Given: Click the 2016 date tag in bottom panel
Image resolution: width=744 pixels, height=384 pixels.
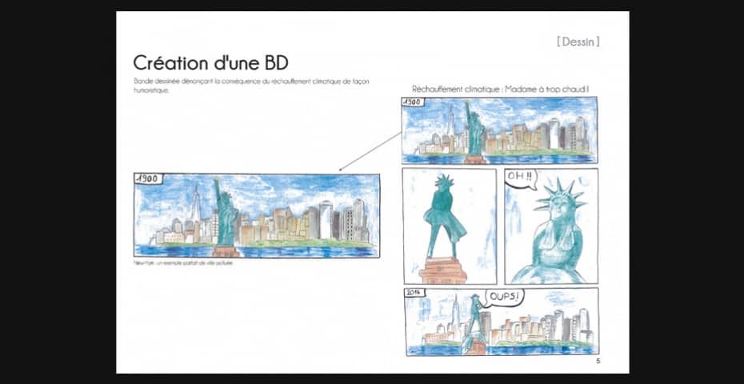Looking at the screenshot, I should (x=414, y=294).
